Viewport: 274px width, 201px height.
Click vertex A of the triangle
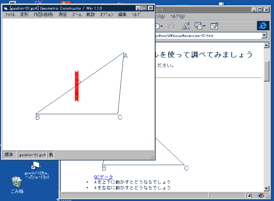(x=123, y=53)
